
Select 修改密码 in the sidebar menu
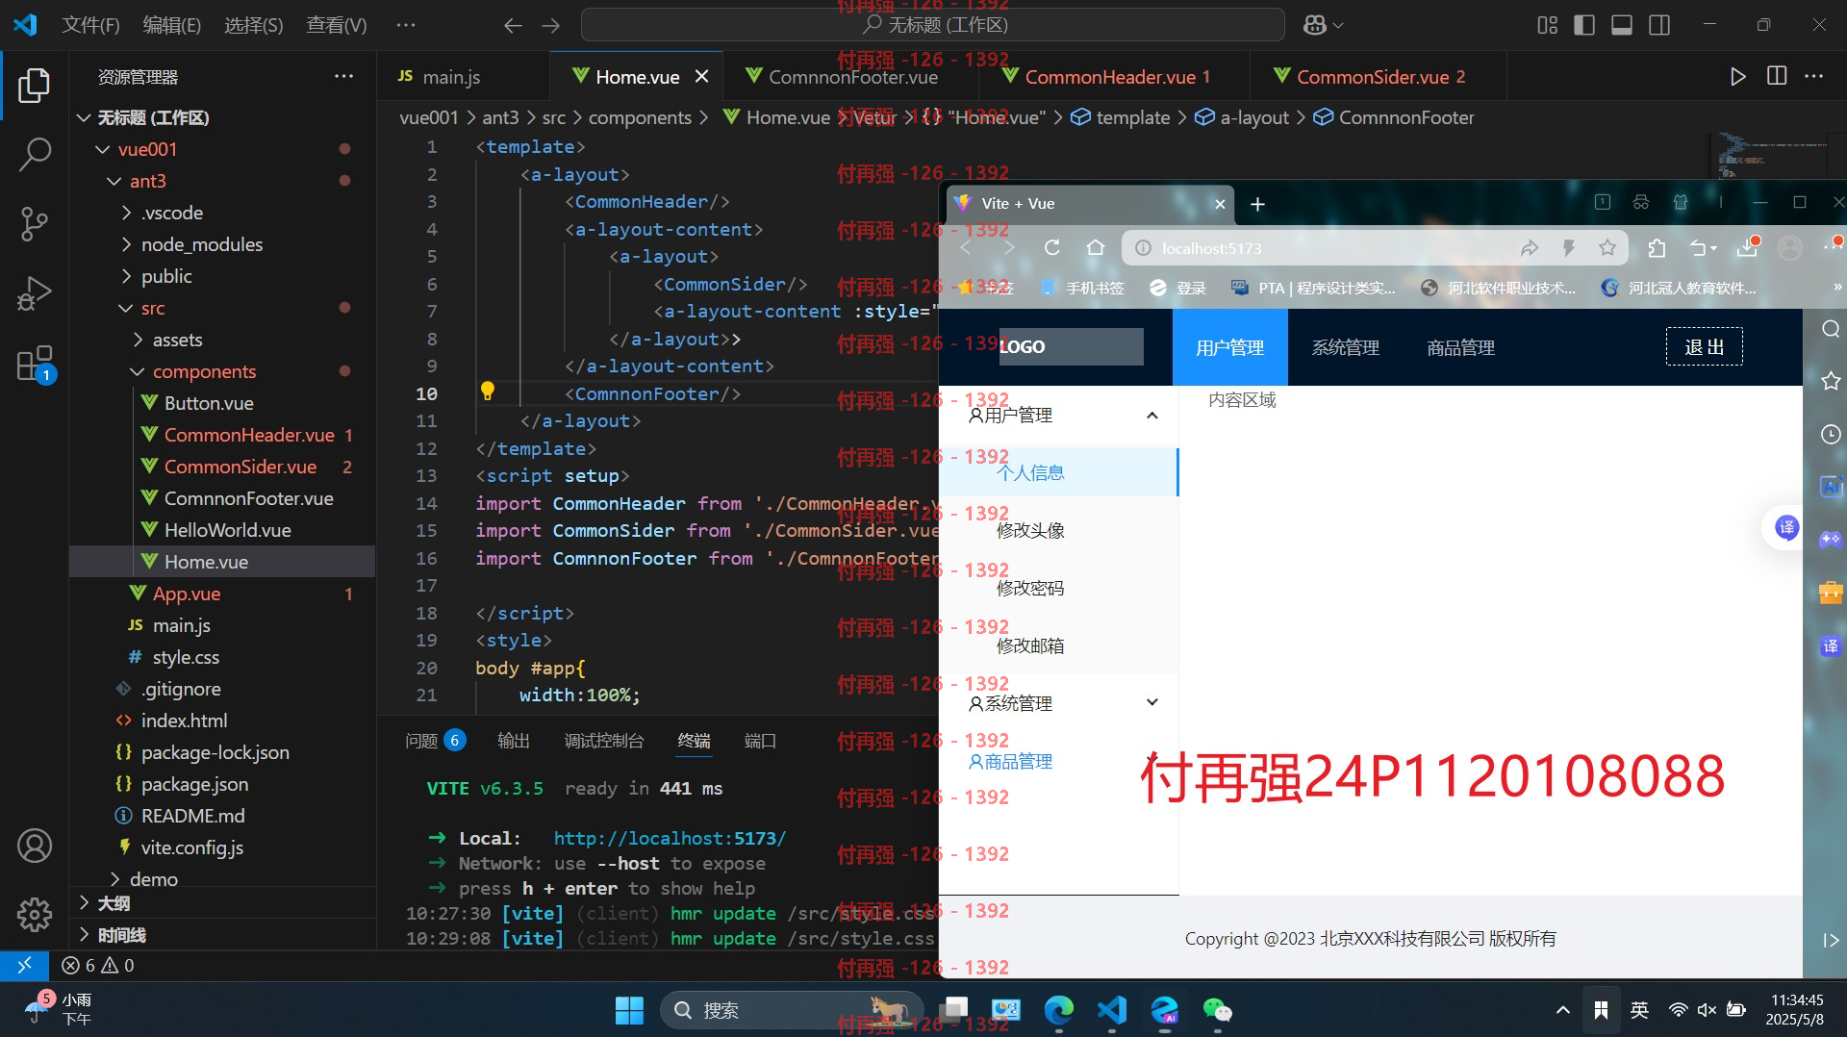pyautogui.click(x=1058, y=588)
